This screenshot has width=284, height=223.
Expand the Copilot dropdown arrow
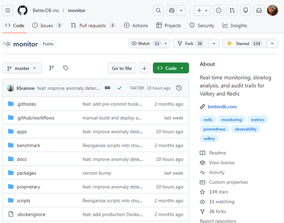click(x=181, y=10)
